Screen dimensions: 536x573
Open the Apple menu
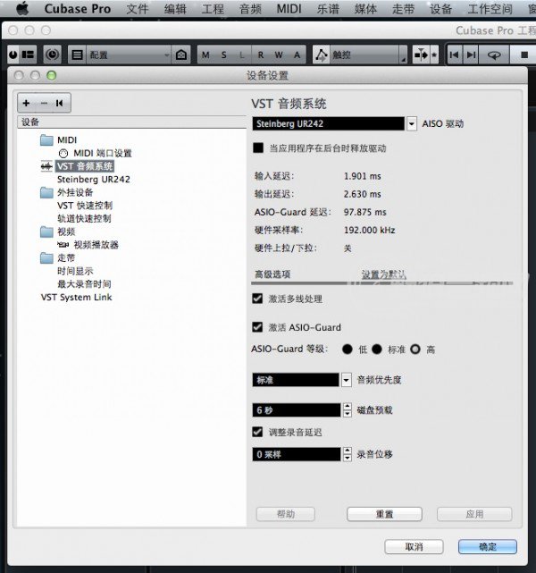coord(22,8)
